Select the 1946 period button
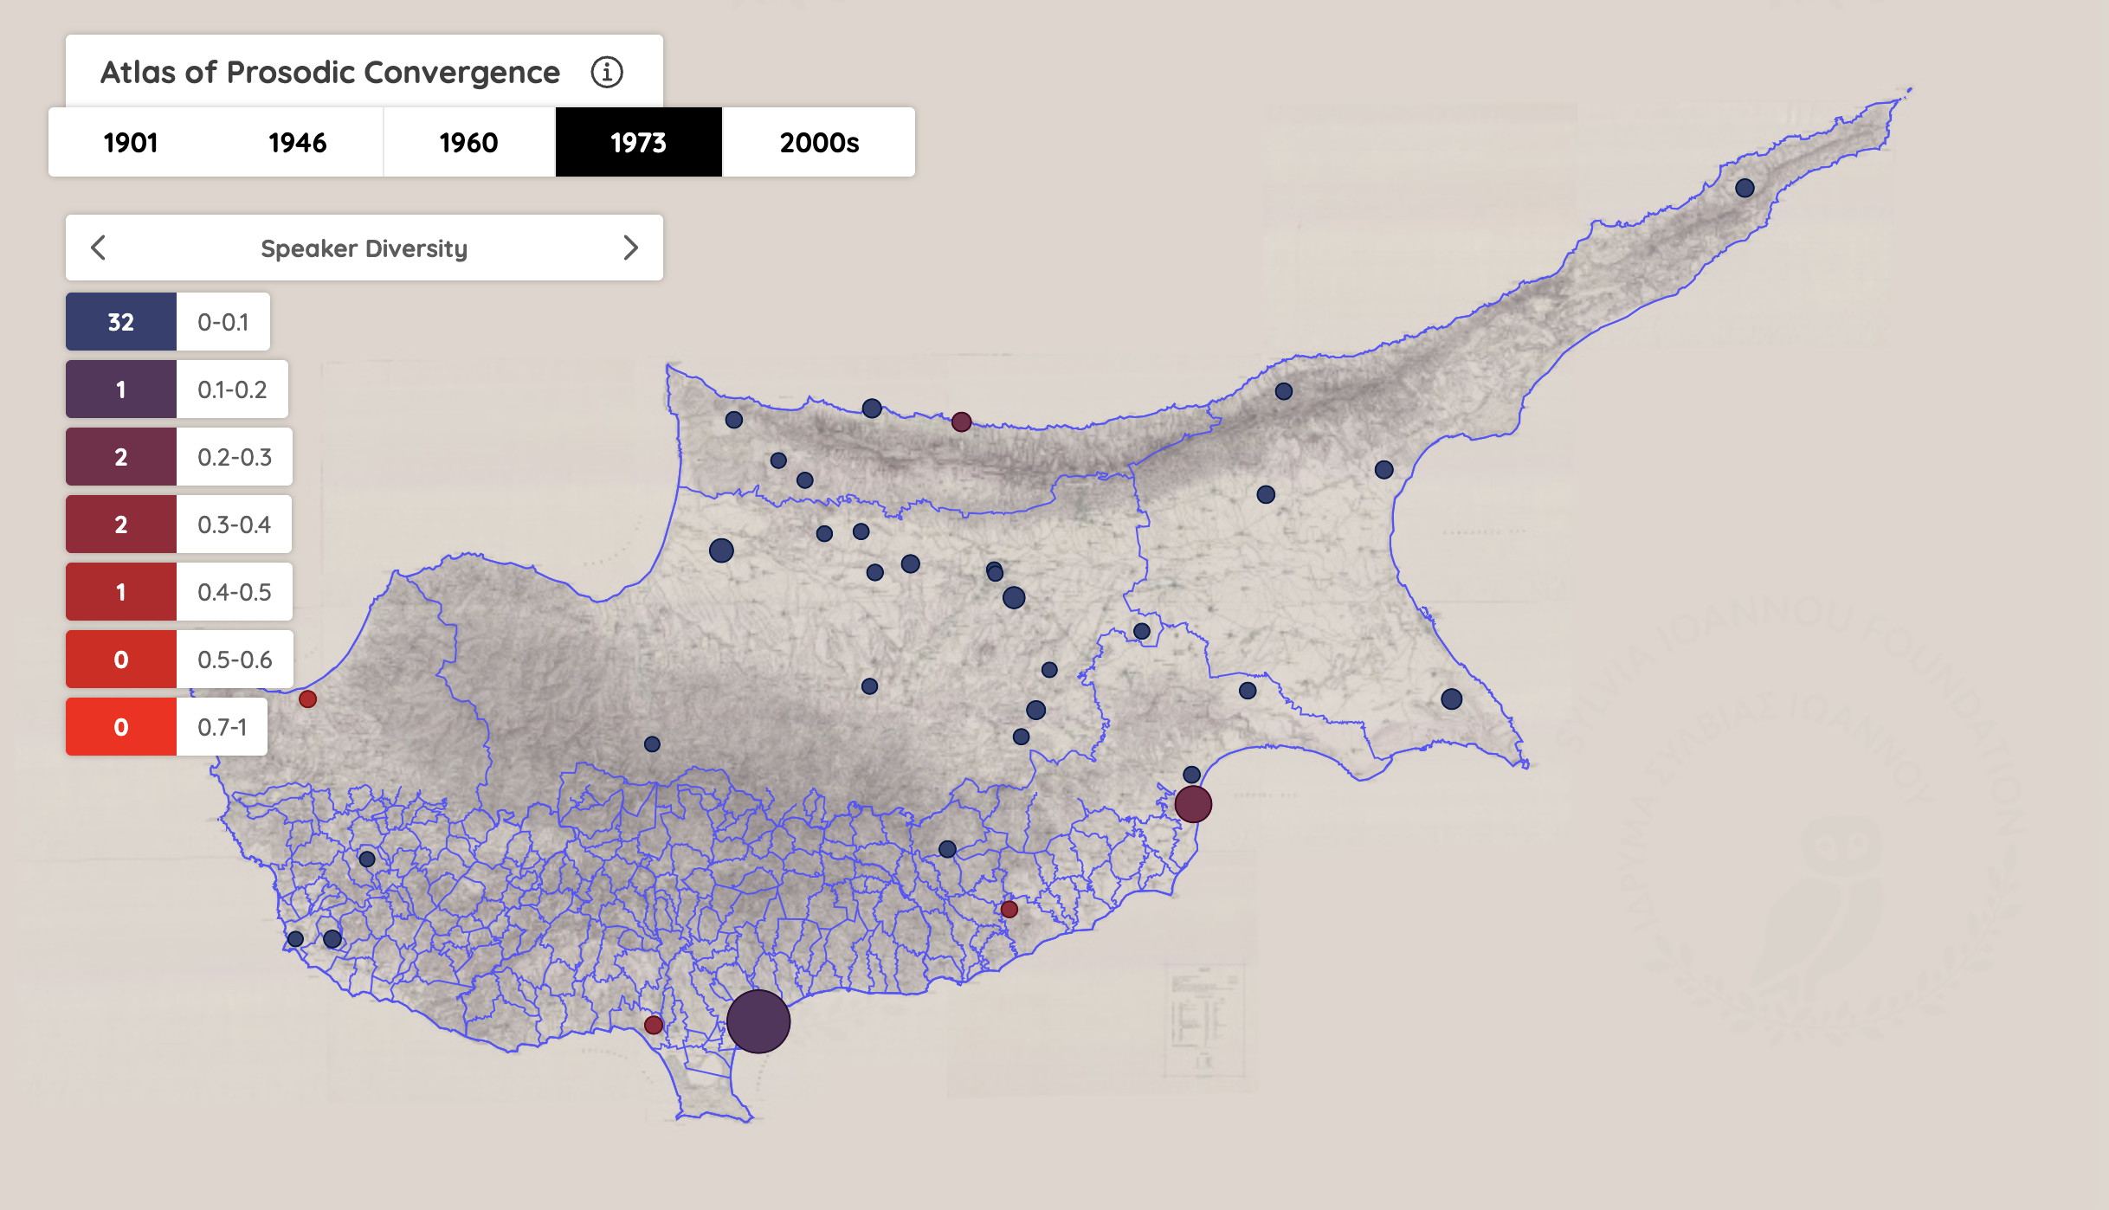 pos(298,142)
